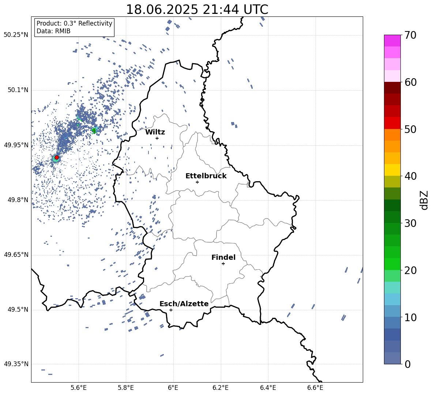Image resolution: width=433 pixels, height=395 pixels.
Task: Click the 49.65°N latitude label
Action: tap(16, 254)
